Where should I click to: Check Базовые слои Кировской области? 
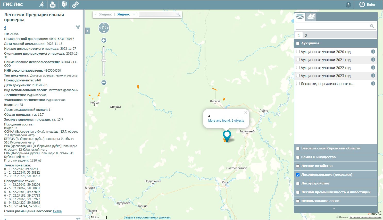tap(298, 148)
